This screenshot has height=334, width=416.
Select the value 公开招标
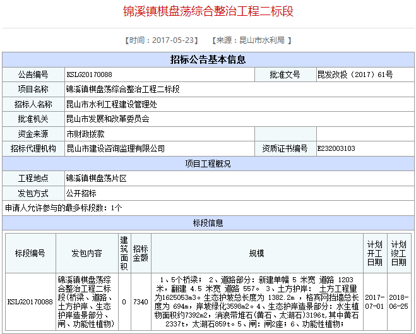tap(81, 193)
